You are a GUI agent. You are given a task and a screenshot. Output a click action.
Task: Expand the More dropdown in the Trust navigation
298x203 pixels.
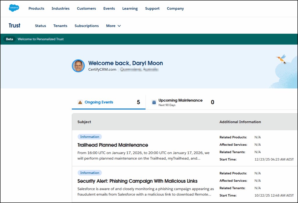(x=113, y=26)
